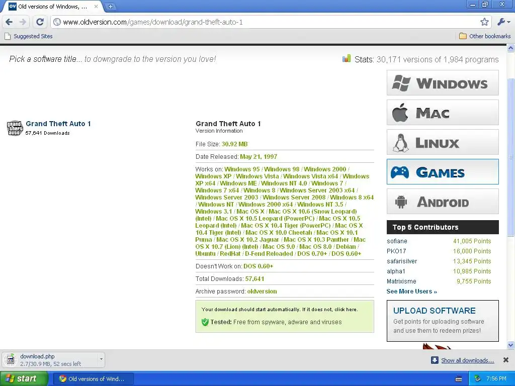Select Chrome window in the taskbar
The image size is (515, 386).
(93, 379)
